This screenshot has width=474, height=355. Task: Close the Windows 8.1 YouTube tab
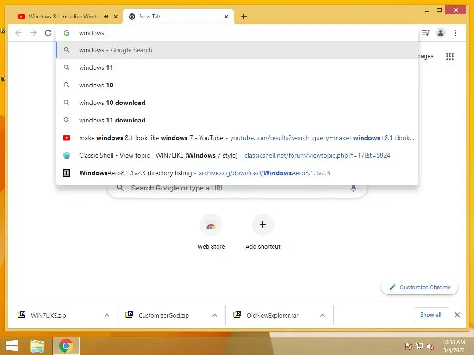click(x=115, y=17)
